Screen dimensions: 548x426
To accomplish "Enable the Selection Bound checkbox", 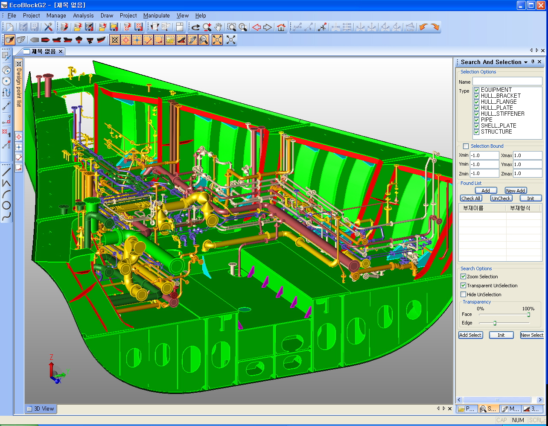I will [x=466, y=146].
